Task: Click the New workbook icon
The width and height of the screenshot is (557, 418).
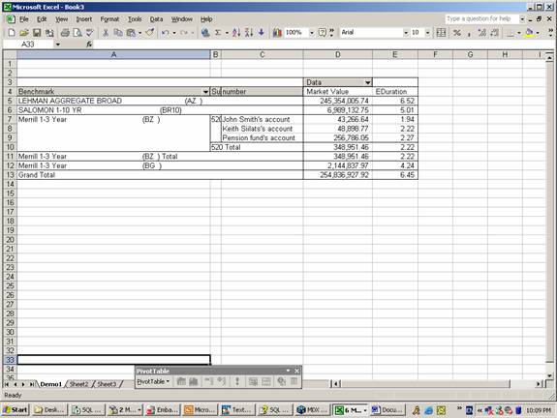Action: pyautogui.click(x=12, y=33)
